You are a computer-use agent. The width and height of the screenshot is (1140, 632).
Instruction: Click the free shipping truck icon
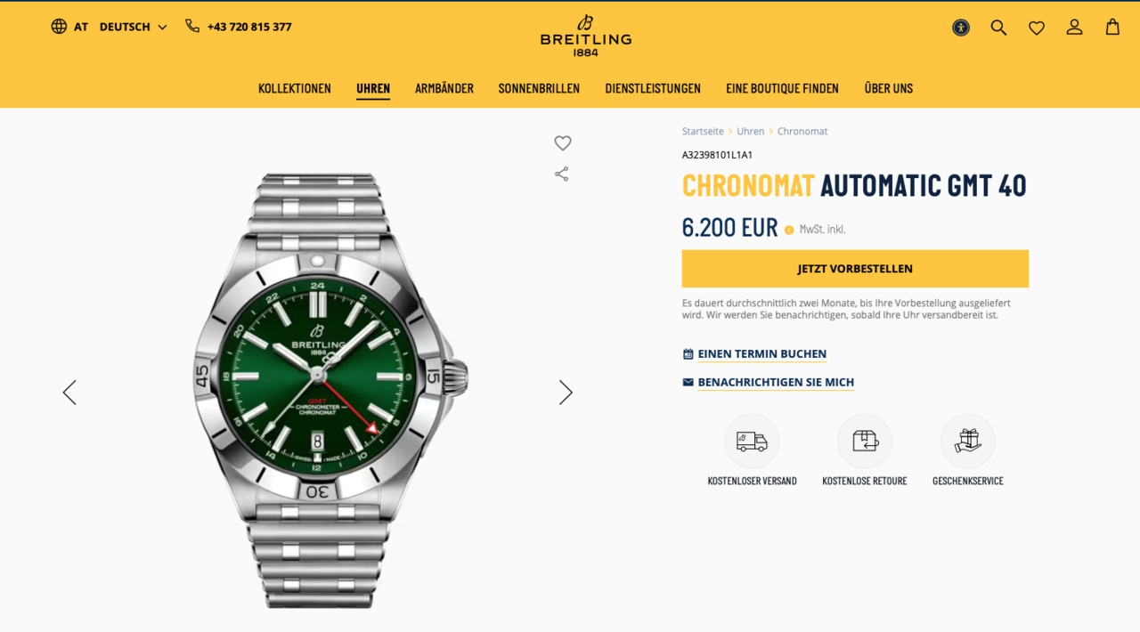752,442
